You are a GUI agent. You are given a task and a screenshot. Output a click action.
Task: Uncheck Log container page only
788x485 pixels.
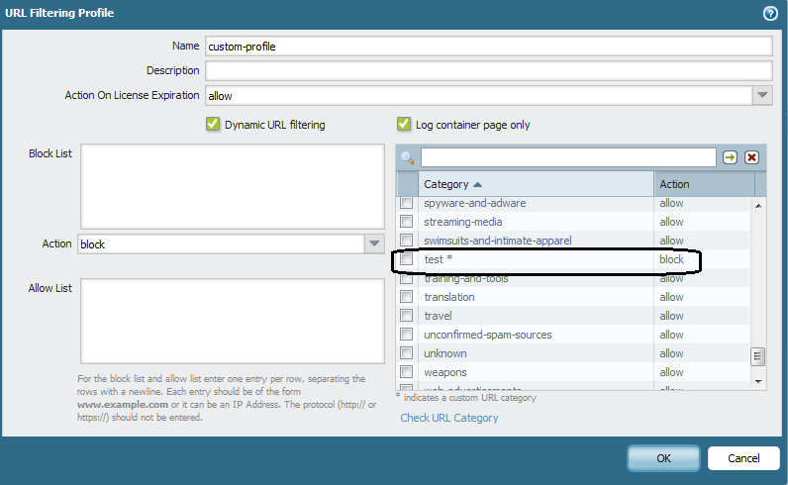[x=404, y=125]
